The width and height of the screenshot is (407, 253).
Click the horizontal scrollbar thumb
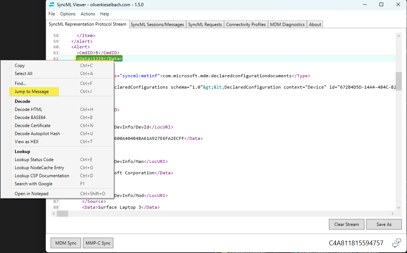63,213
